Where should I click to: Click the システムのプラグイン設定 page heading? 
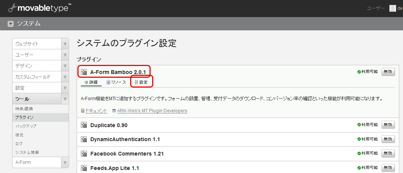point(126,43)
